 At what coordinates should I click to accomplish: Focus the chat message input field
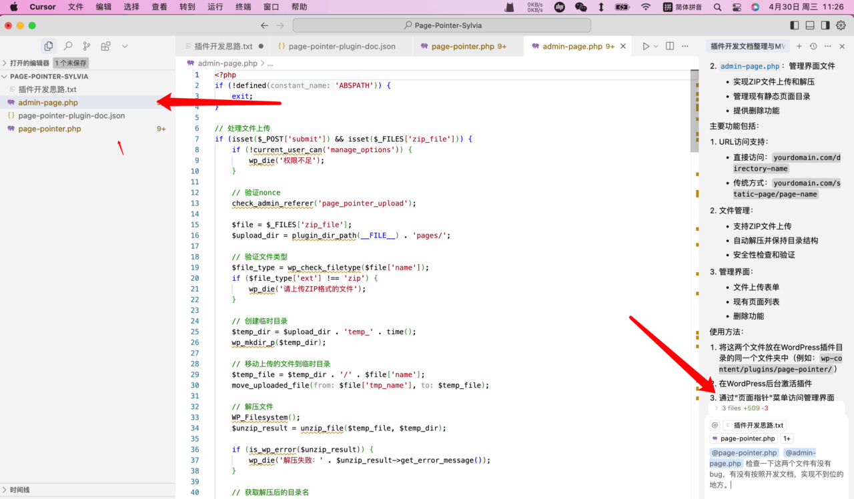[x=777, y=468]
